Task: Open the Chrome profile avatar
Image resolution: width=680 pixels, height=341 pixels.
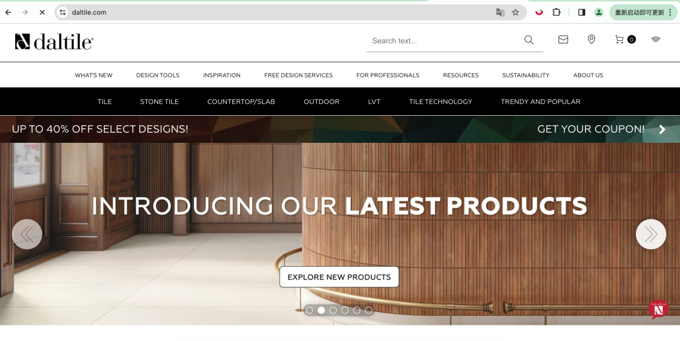Action: pyautogui.click(x=599, y=13)
